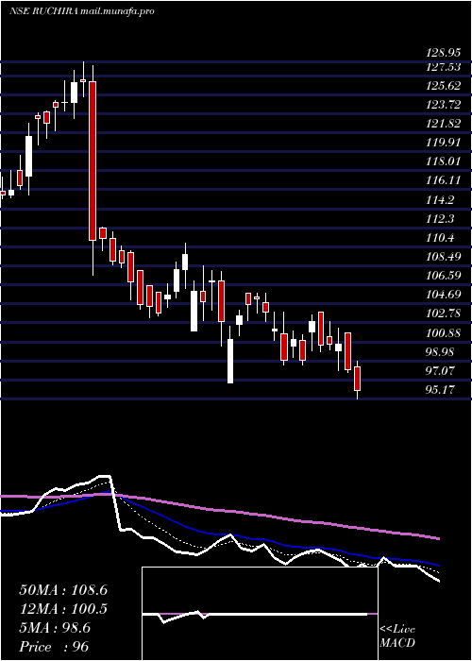Click the 50MA : 108.6 readout
The image size is (472, 661).
pyautogui.click(x=63, y=590)
